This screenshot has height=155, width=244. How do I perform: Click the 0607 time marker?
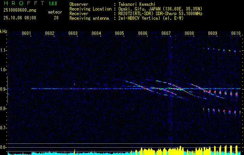[166, 33]
